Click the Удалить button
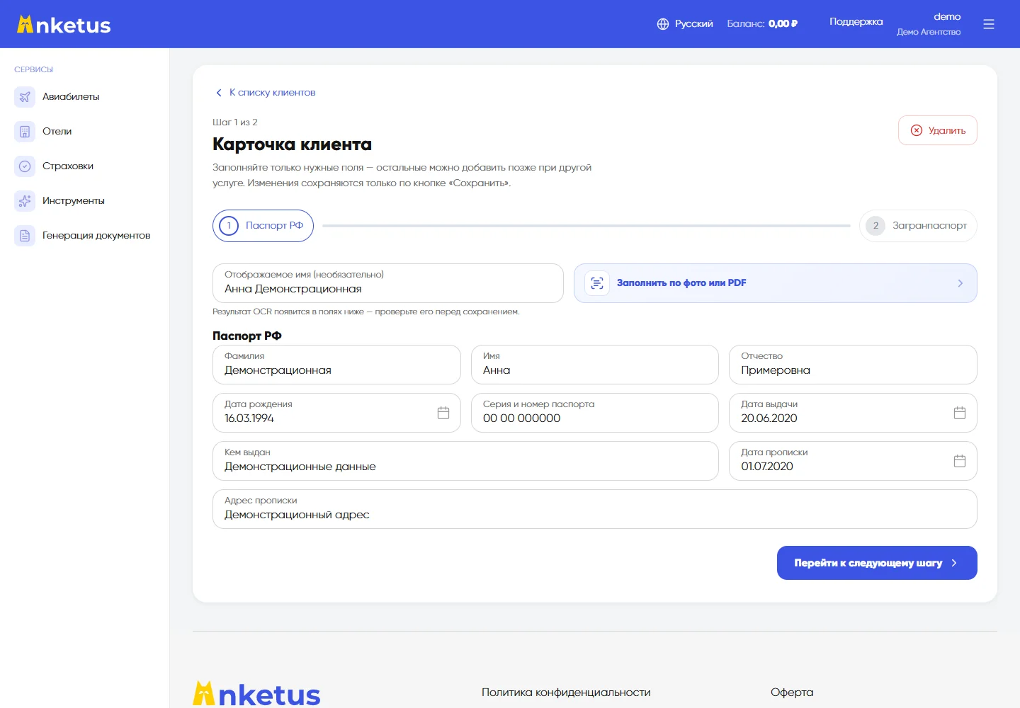Image resolution: width=1020 pixels, height=708 pixels. 938,130
